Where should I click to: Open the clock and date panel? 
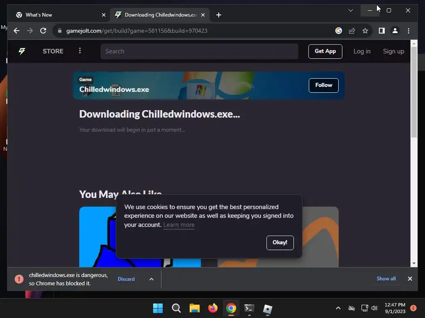(x=395, y=308)
